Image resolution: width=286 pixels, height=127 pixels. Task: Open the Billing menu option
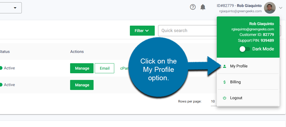click(x=235, y=82)
